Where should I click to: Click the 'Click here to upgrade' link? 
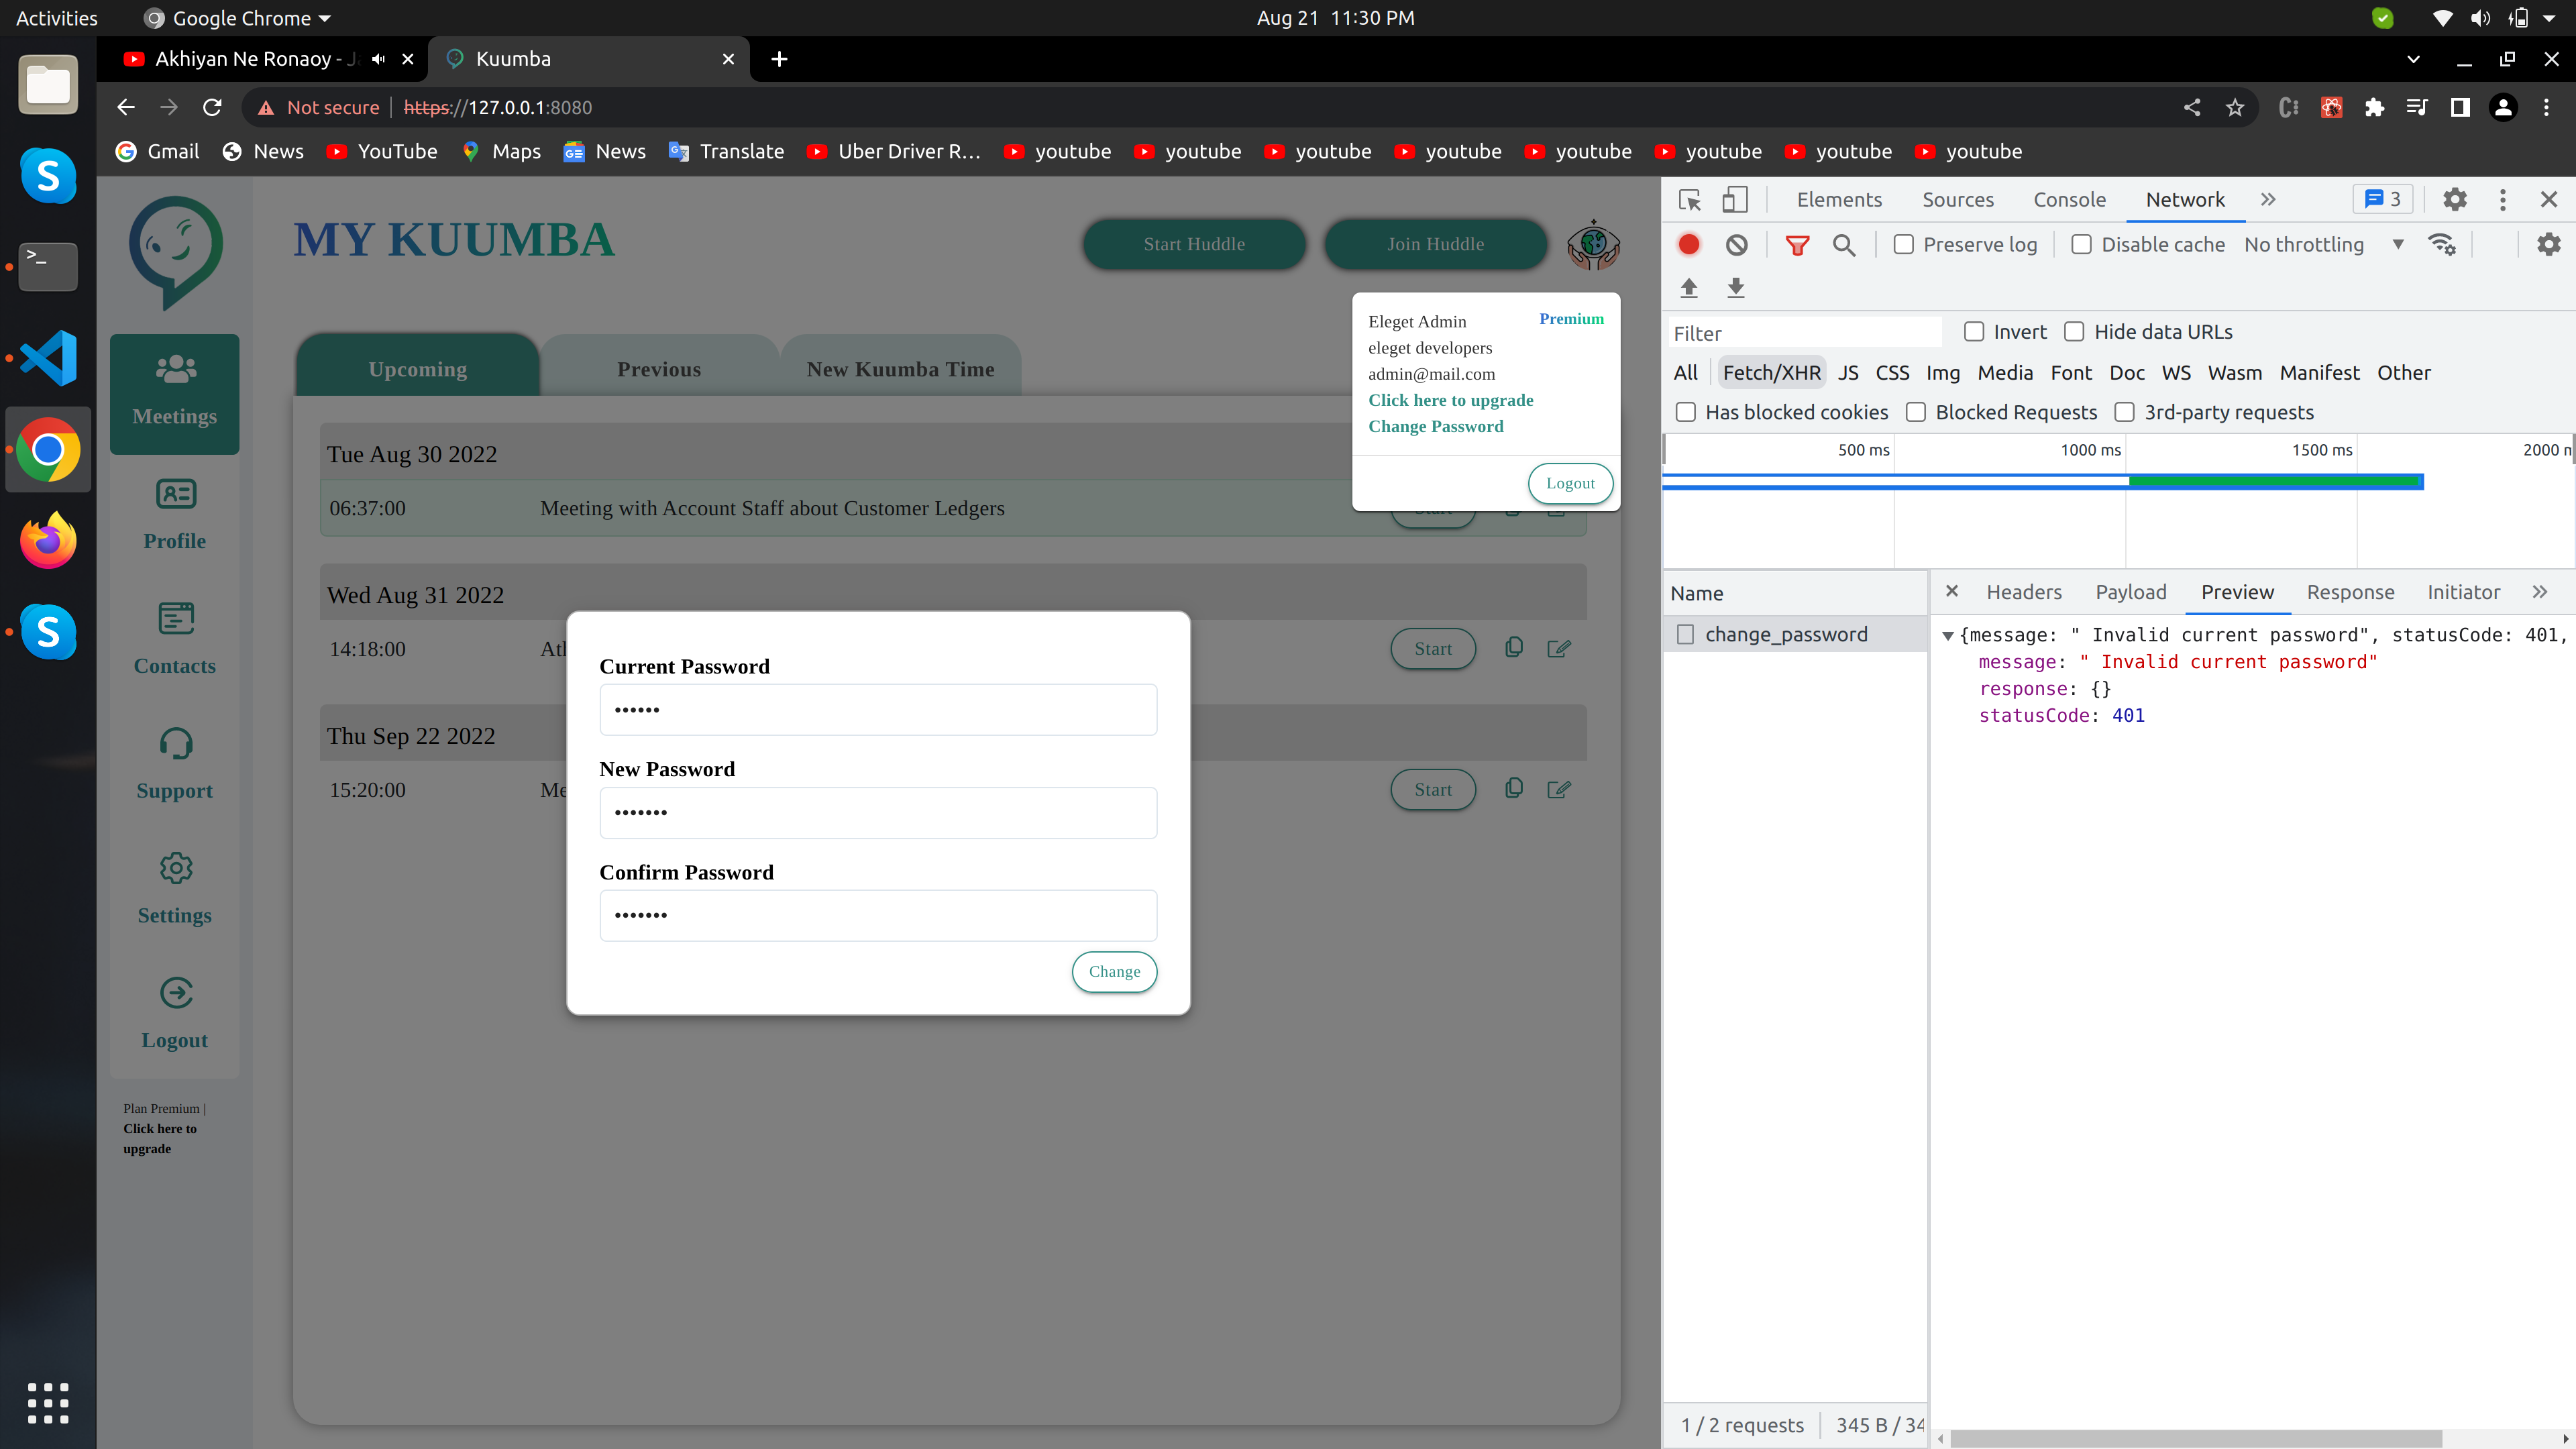(x=1450, y=400)
